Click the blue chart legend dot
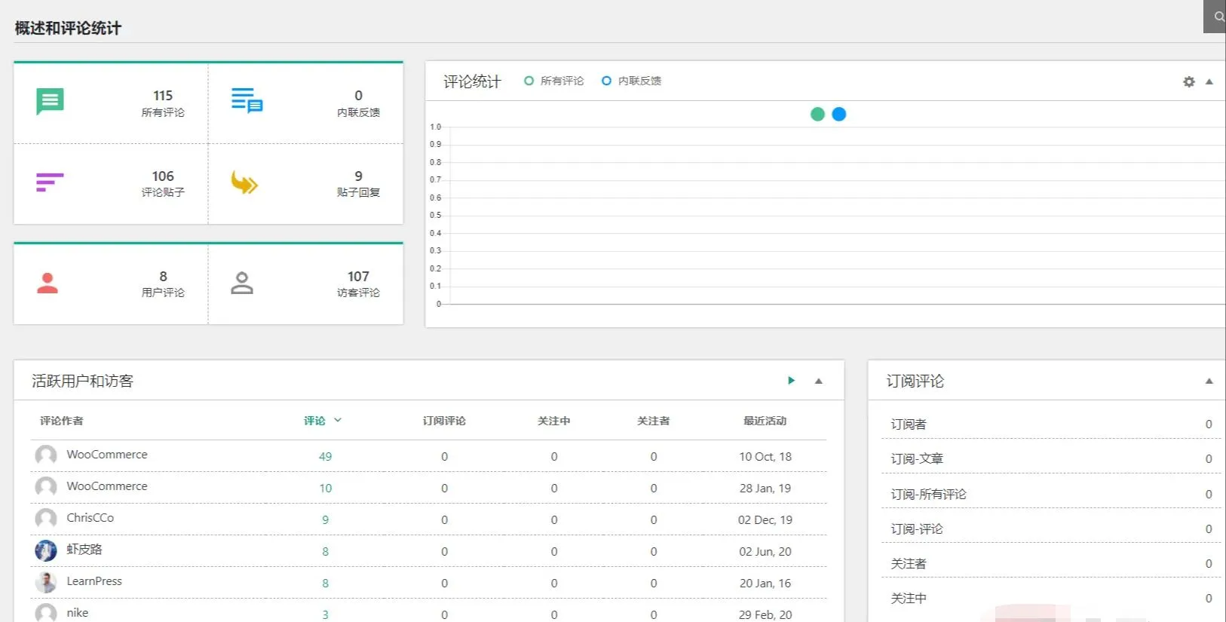The height and width of the screenshot is (622, 1226). [x=839, y=114]
